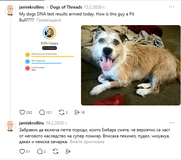181x160 pixels.
Task: Click the Превеждане translate link
Action: click(49, 20)
